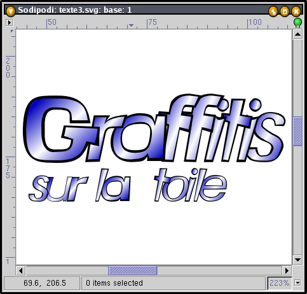
Task: Click the horizontal scrollbar thumb
Action: click(133, 270)
